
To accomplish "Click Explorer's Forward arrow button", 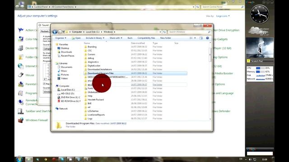I will click(x=60, y=32).
